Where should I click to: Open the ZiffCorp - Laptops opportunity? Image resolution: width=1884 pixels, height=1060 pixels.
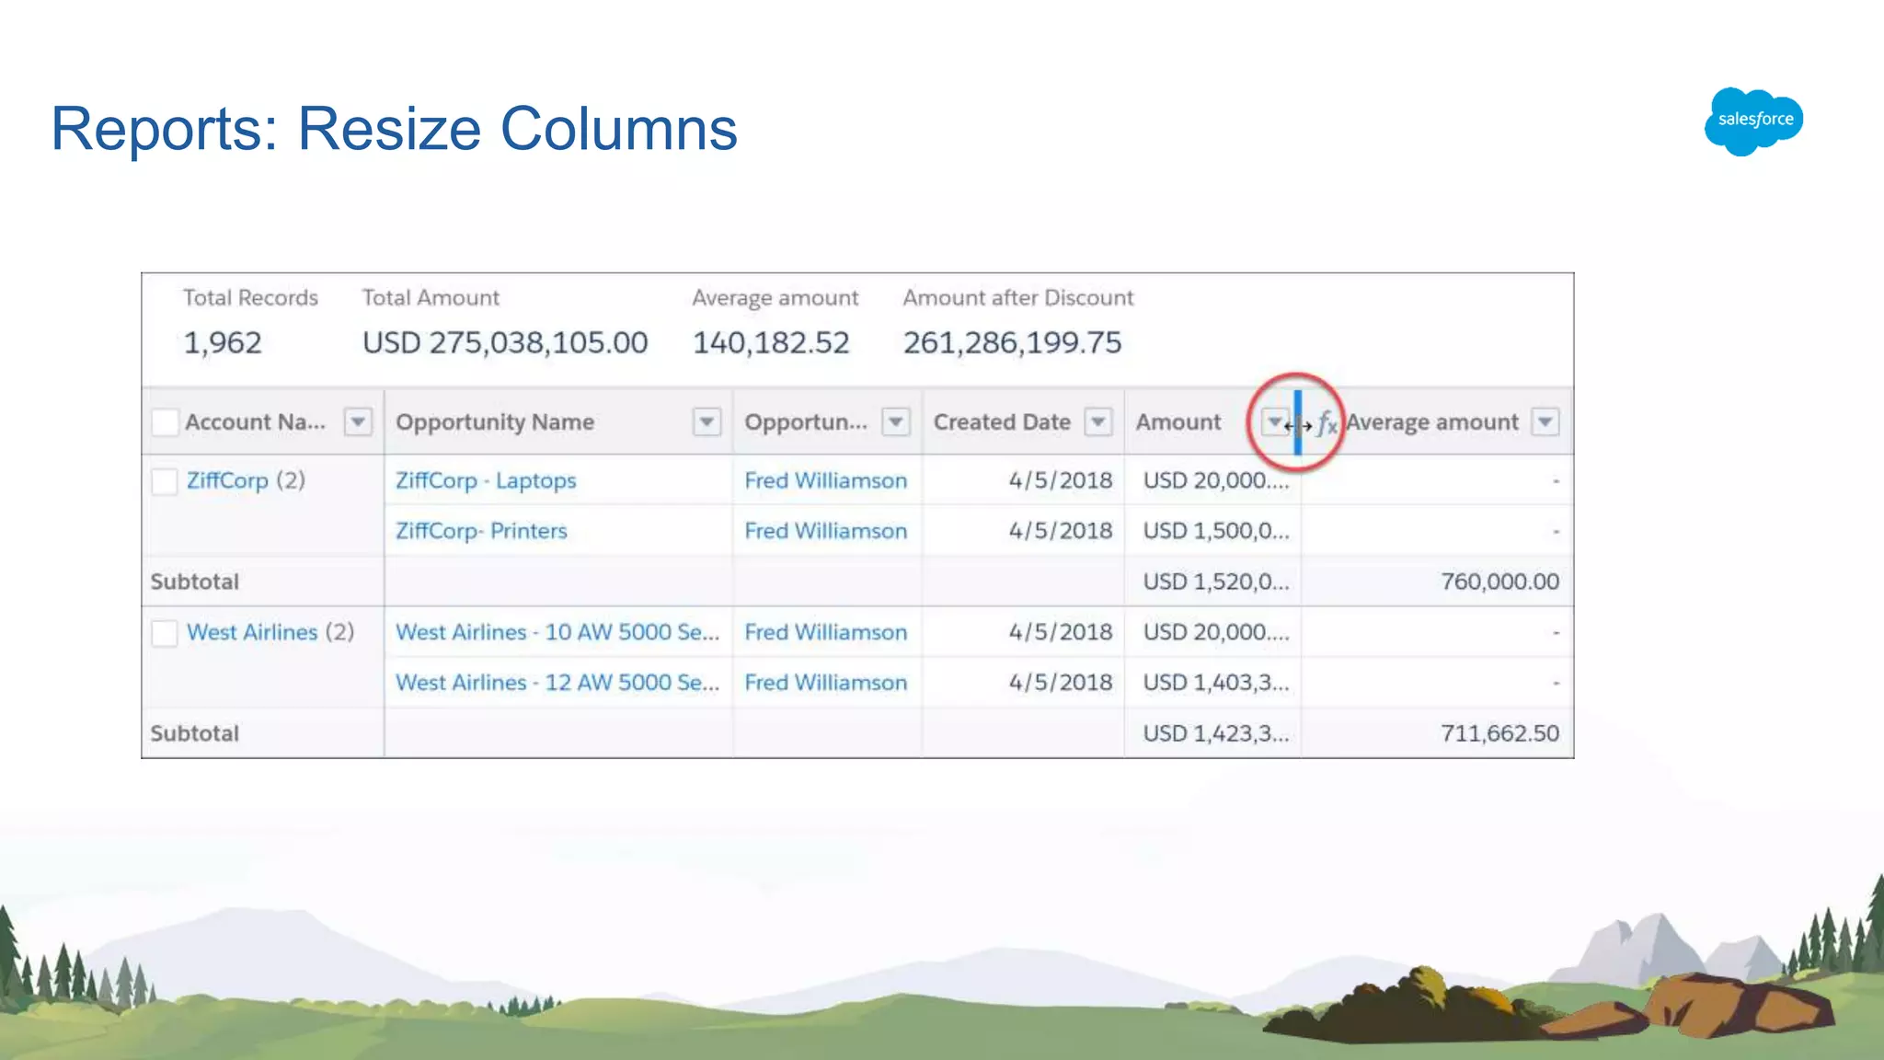(486, 480)
